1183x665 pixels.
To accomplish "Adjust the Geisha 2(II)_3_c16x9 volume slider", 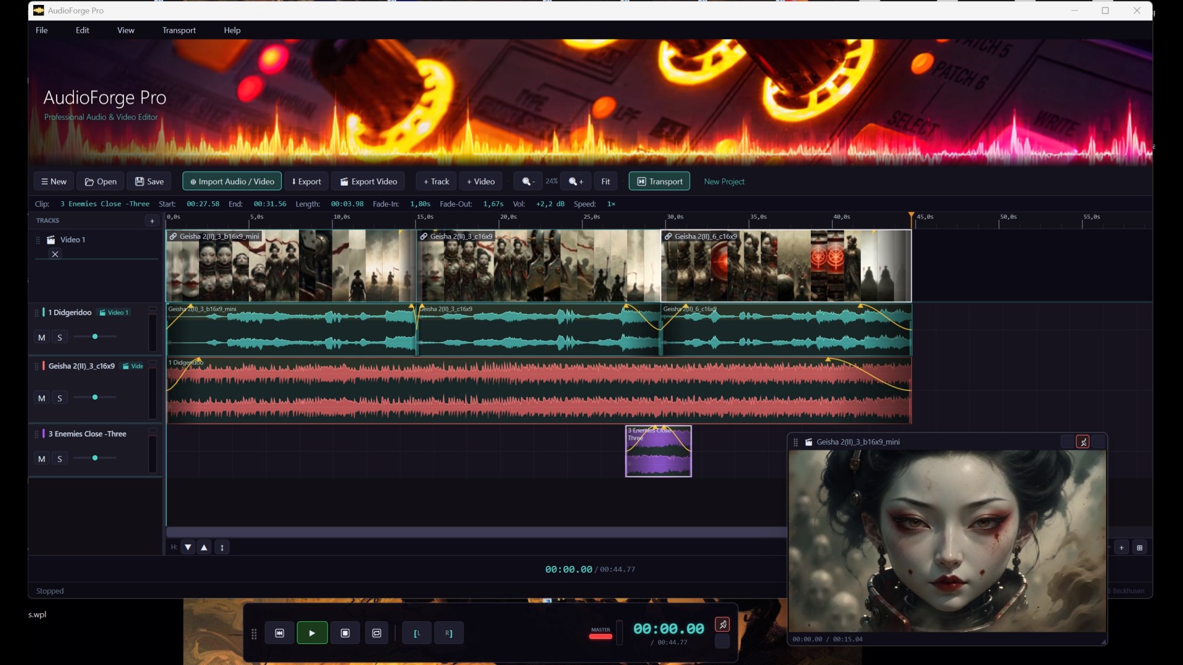I will [x=95, y=398].
